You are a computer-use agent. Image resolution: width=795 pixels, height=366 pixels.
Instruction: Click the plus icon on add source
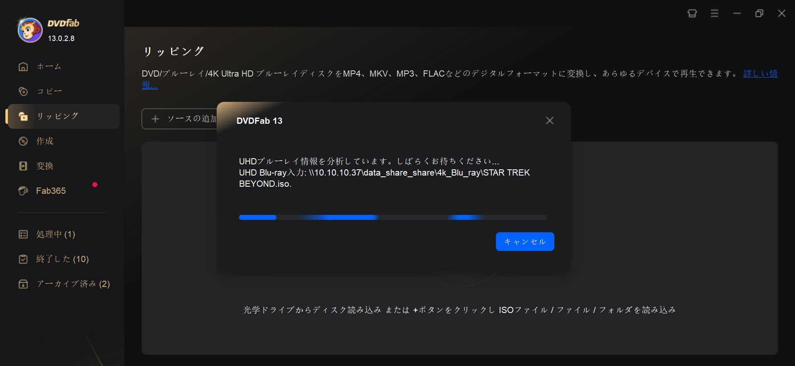coord(155,119)
